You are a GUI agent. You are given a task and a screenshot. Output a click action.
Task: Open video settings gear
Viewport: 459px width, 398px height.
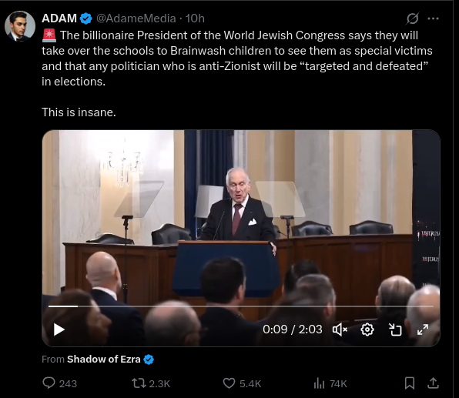click(367, 329)
